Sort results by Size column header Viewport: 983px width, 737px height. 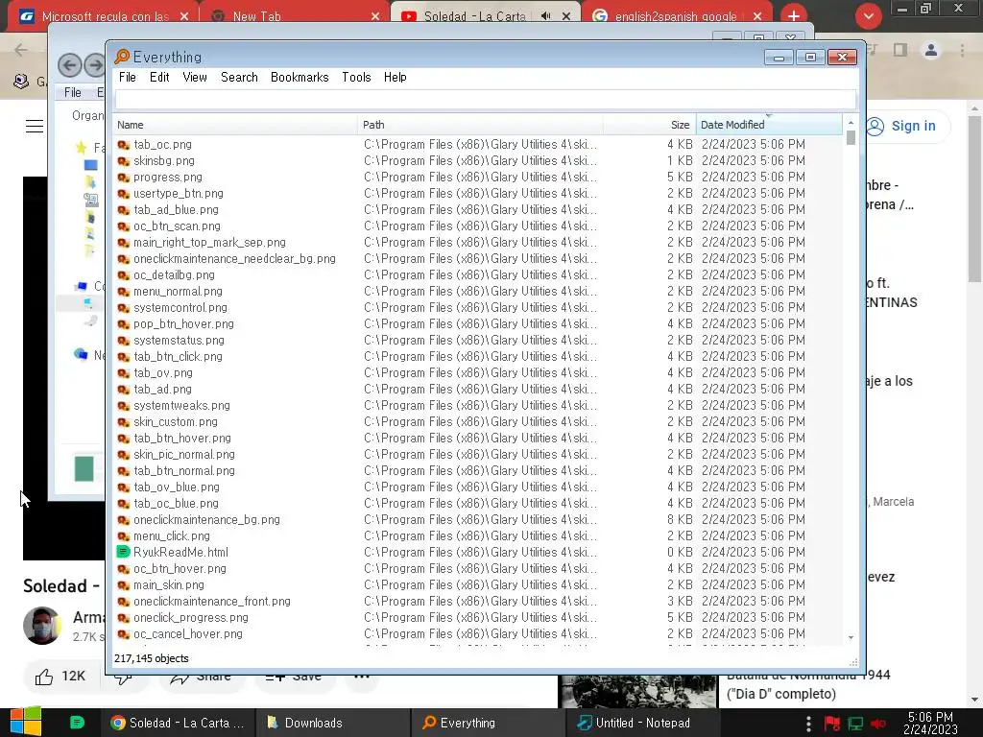(650, 125)
